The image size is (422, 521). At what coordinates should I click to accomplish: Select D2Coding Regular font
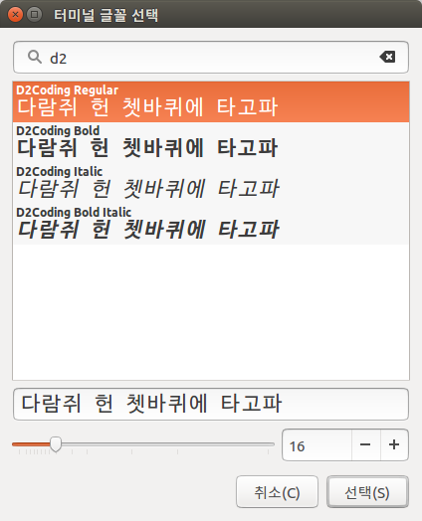(x=211, y=101)
